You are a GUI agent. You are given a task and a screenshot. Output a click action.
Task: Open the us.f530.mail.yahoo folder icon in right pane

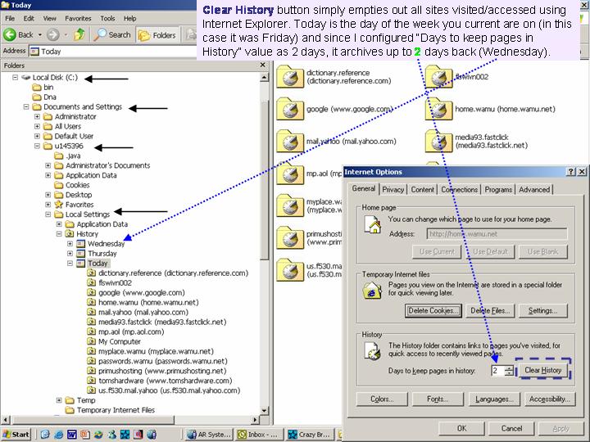[290, 270]
